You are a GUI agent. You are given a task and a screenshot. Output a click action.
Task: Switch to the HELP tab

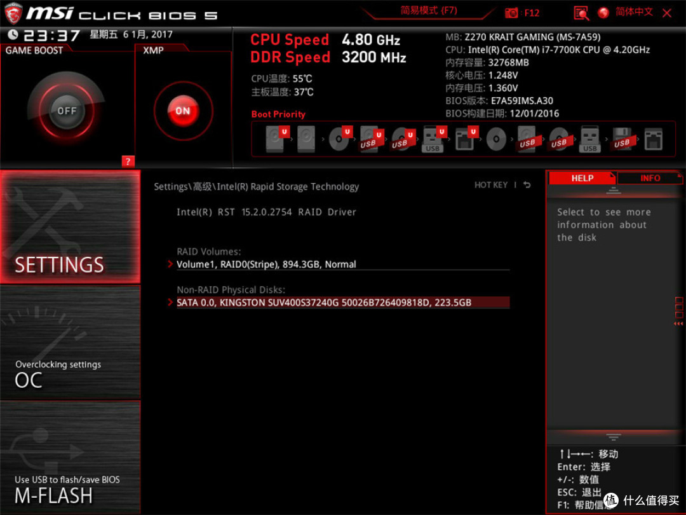[582, 178]
